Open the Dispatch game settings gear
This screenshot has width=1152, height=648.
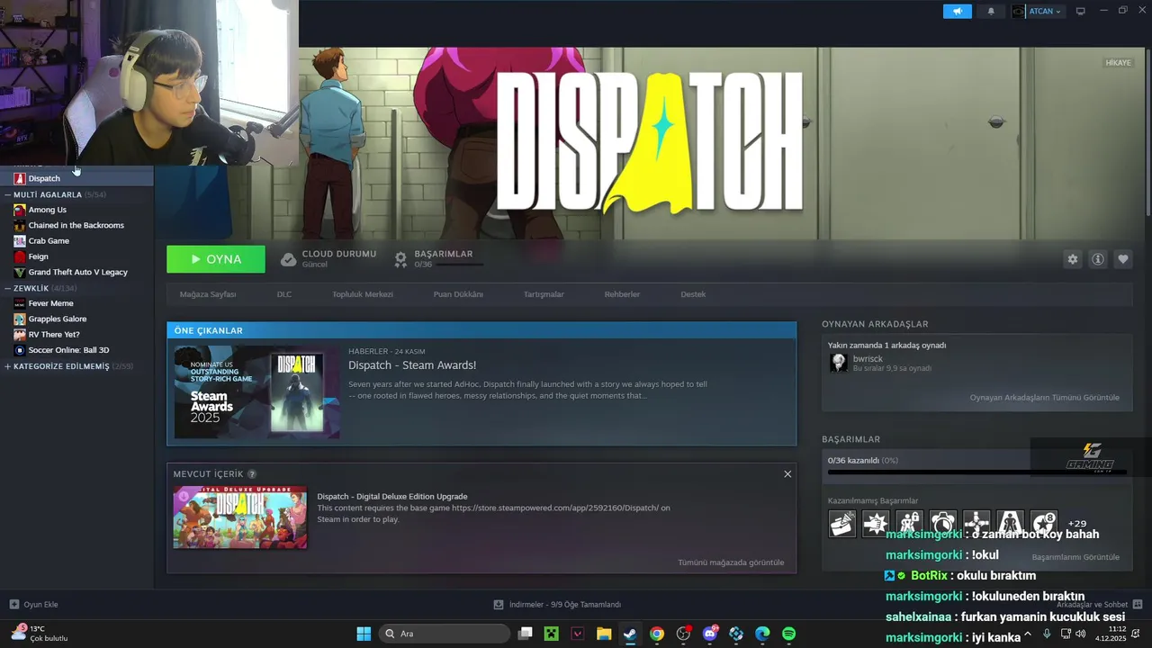pos(1073,259)
